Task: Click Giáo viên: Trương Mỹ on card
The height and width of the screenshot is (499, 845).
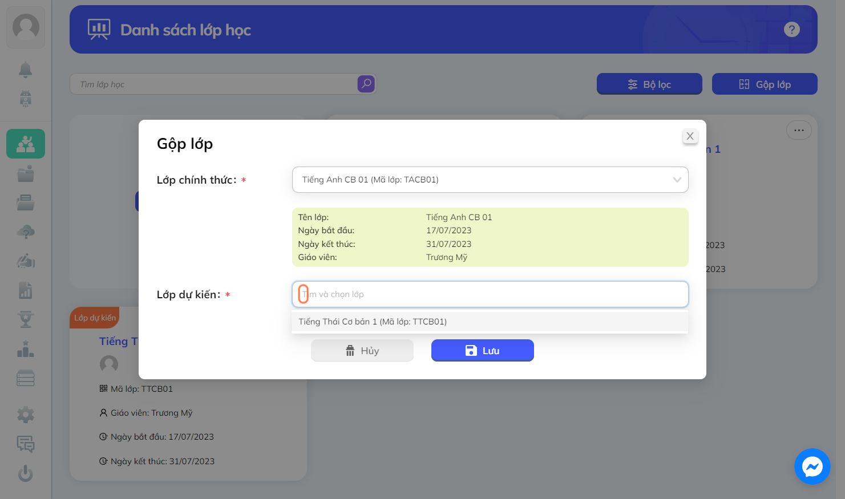Action: point(152,413)
